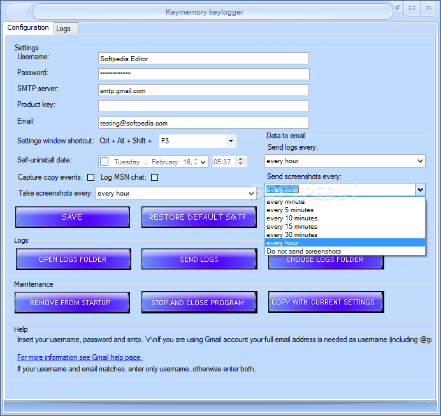Click COPY WITH CURRENT SETTINGS button
Image resolution: width=441 pixels, height=416 pixels.
326,302
